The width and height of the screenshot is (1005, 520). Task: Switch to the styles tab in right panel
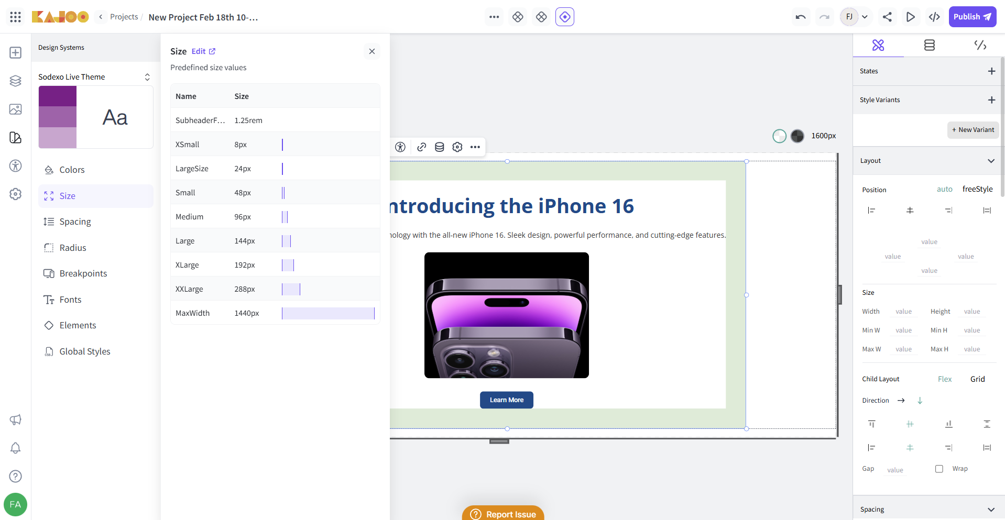click(x=878, y=46)
